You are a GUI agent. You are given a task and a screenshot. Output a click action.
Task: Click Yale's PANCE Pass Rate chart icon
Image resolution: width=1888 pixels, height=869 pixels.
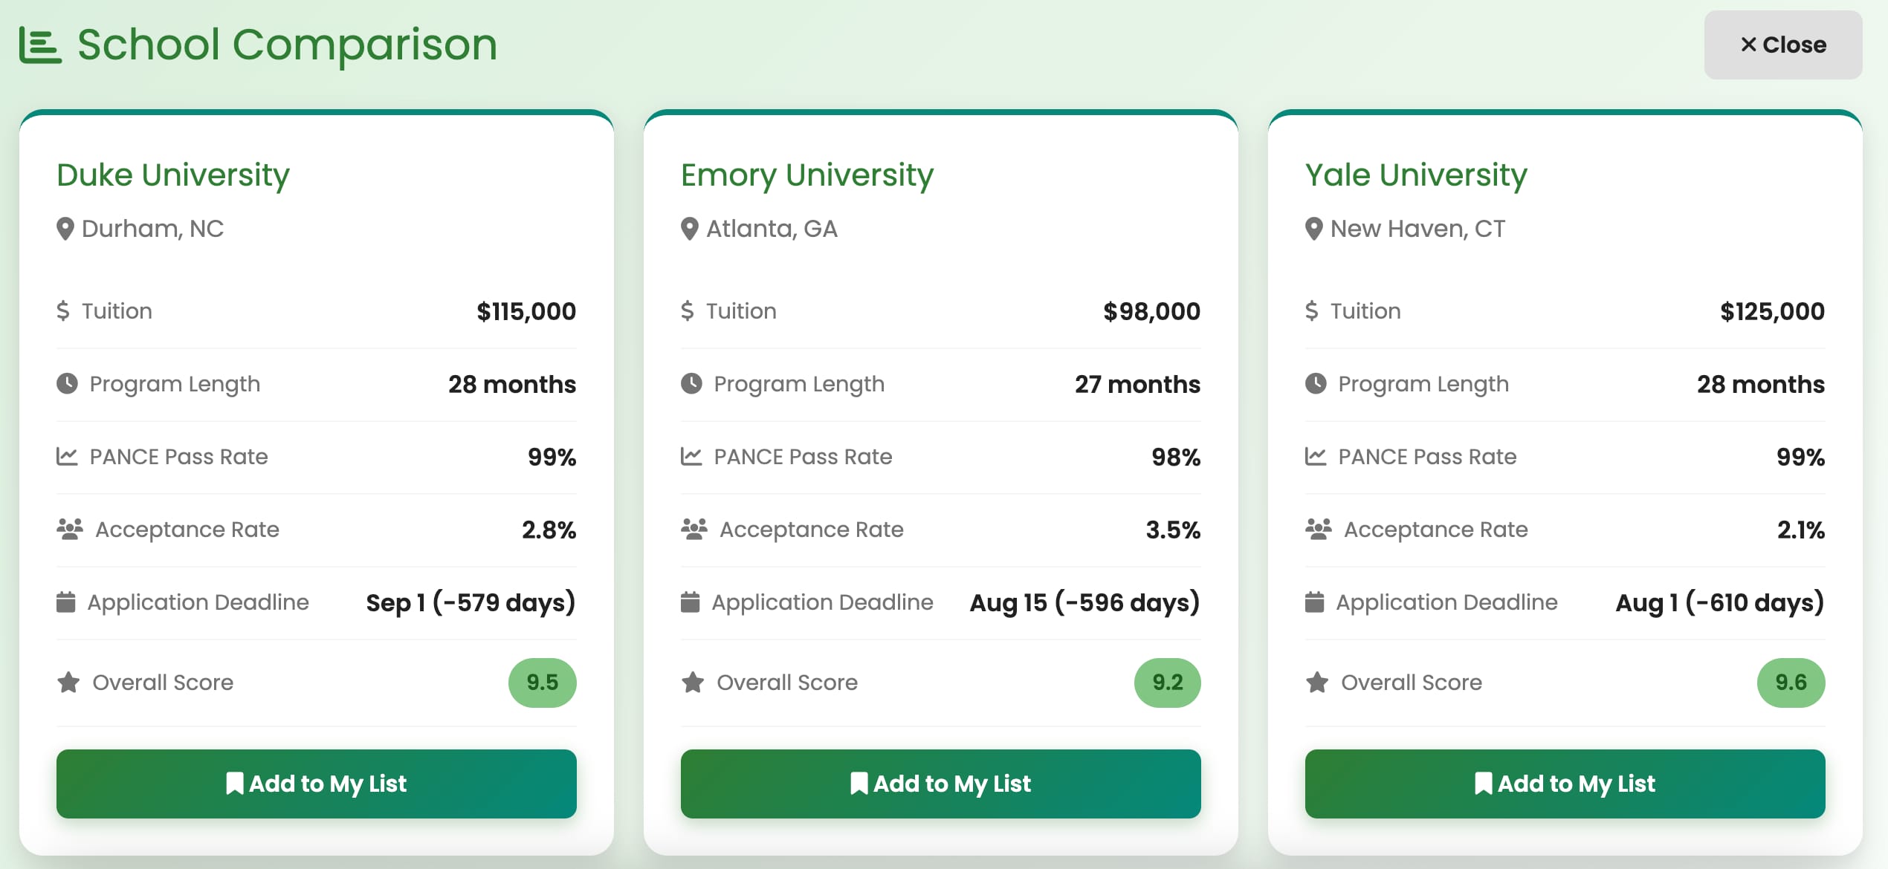(1316, 456)
